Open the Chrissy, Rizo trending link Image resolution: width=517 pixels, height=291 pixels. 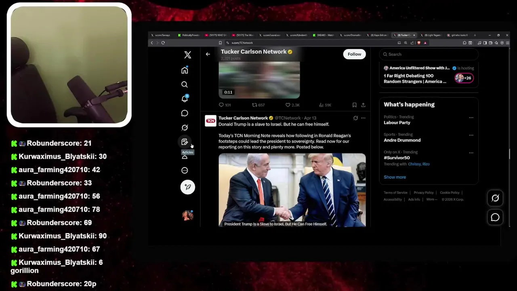419,164
